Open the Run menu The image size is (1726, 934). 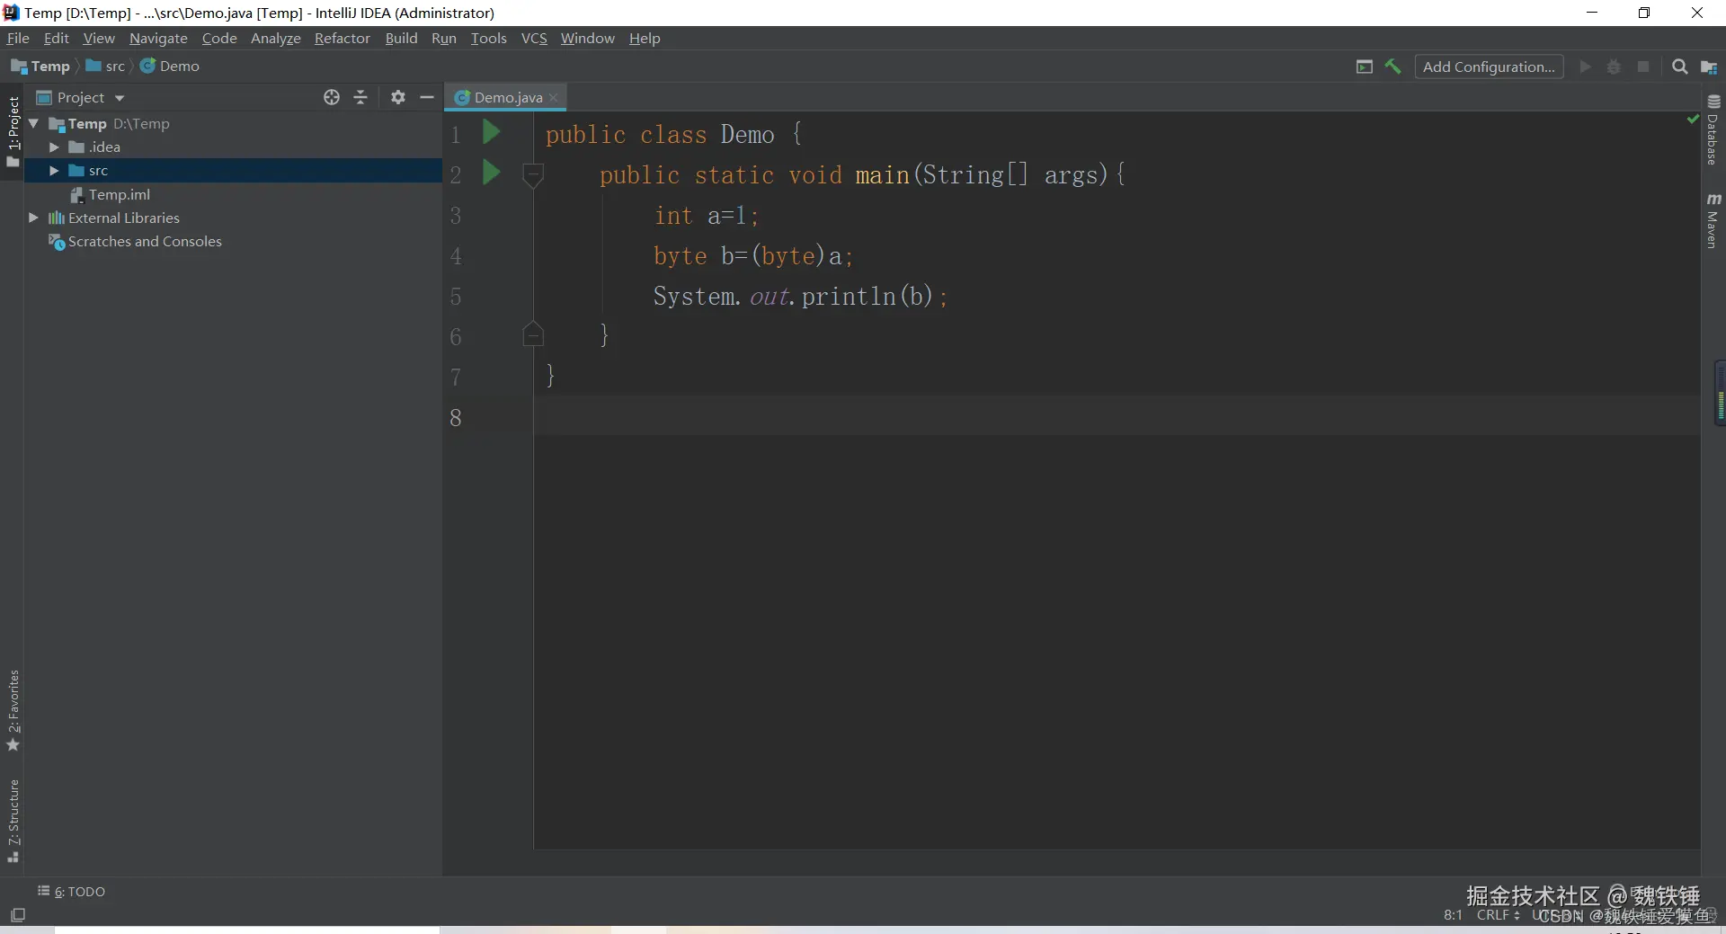444,38
